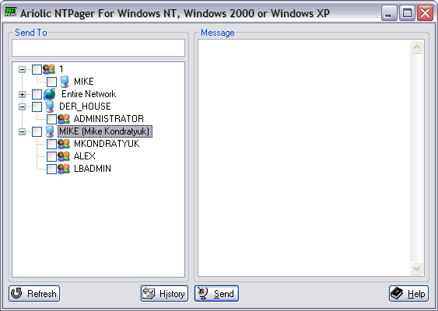Click the group icon next to item 1
The height and width of the screenshot is (311, 438).
(x=49, y=69)
